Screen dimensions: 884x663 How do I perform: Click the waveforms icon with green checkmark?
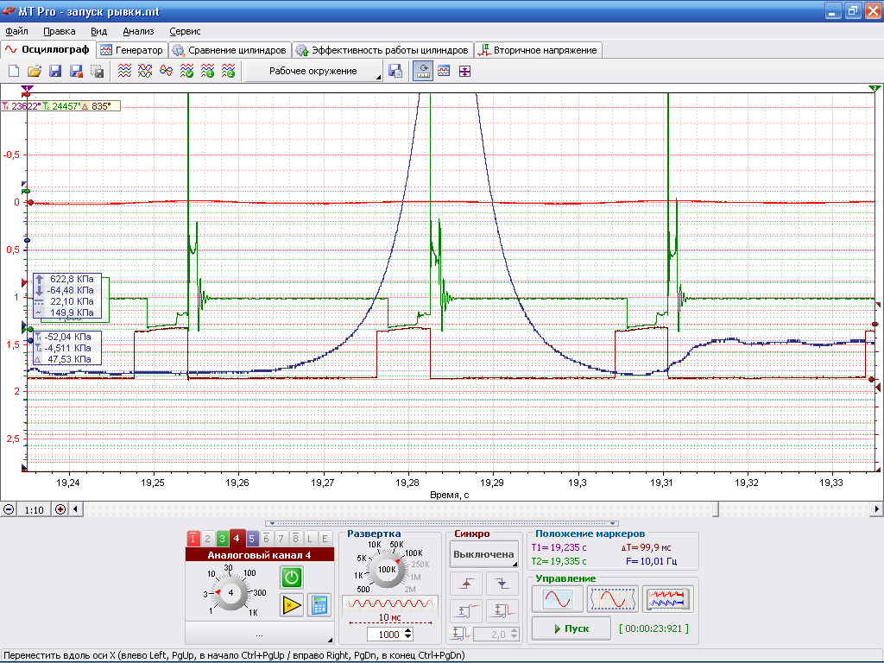(186, 71)
